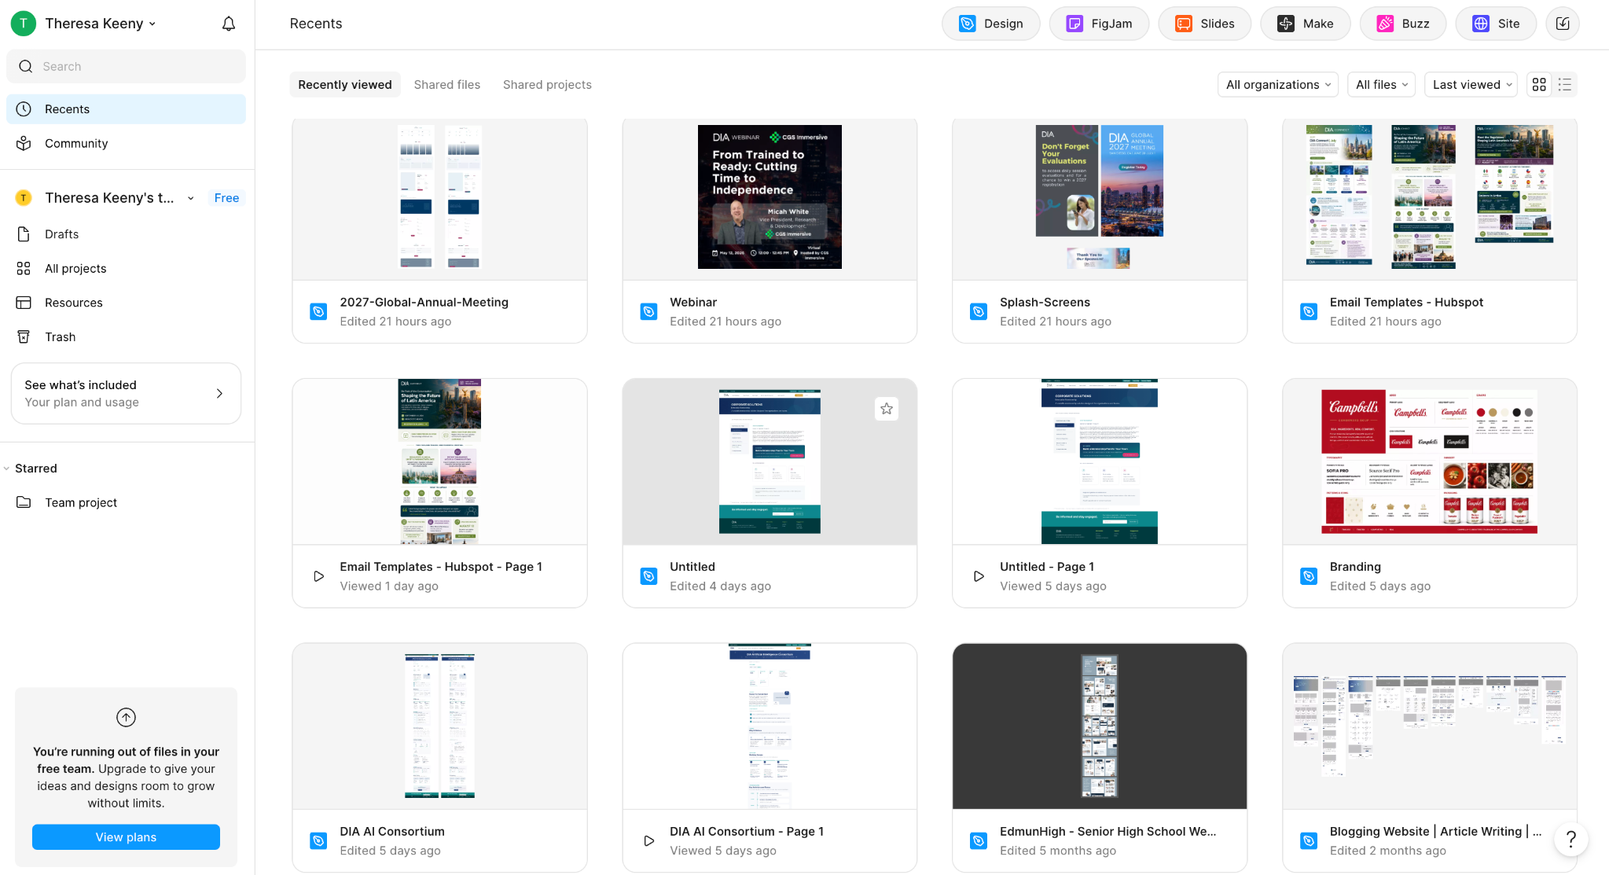This screenshot has height=875, width=1609.
Task: Click the View plans button
Action: tap(126, 836)
